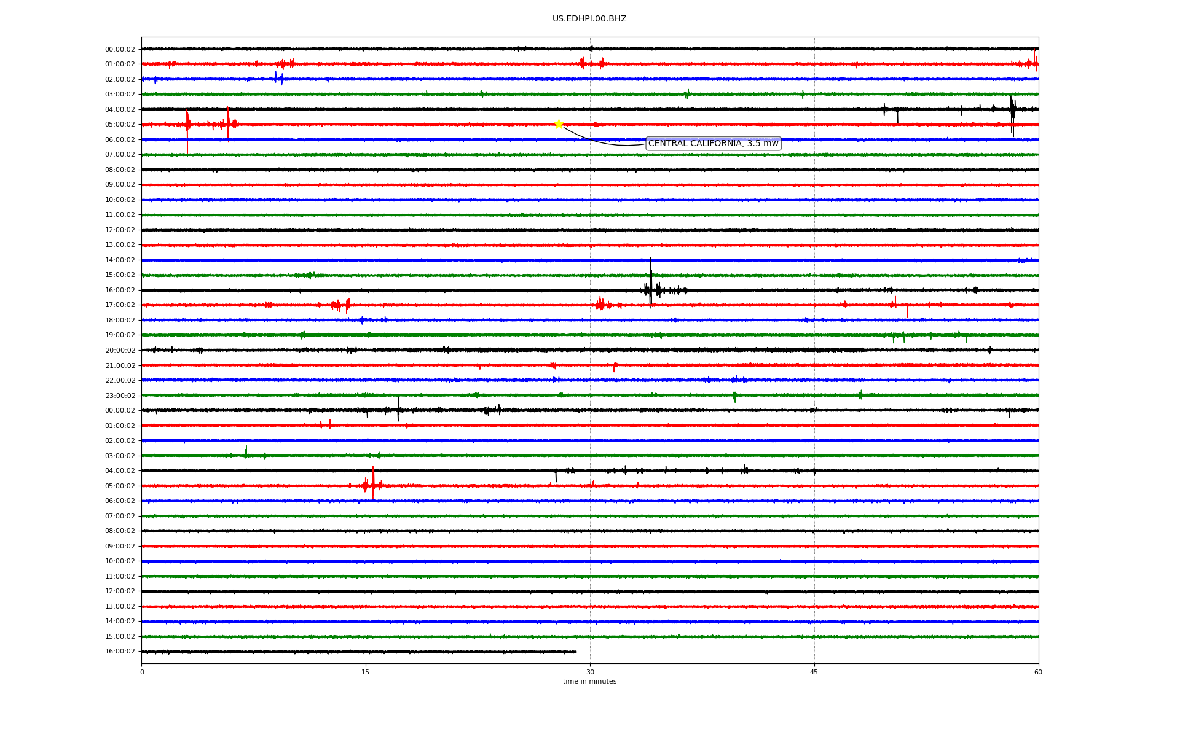Click the CENTRAL CALIFORNIA, 3.5 mw annotation box
The width and height of the screenshot is (1180, 737).
pos(713,144)
